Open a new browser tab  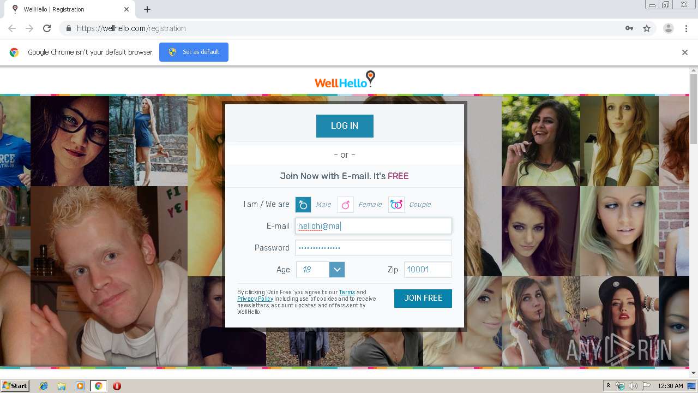pos(147,9)
